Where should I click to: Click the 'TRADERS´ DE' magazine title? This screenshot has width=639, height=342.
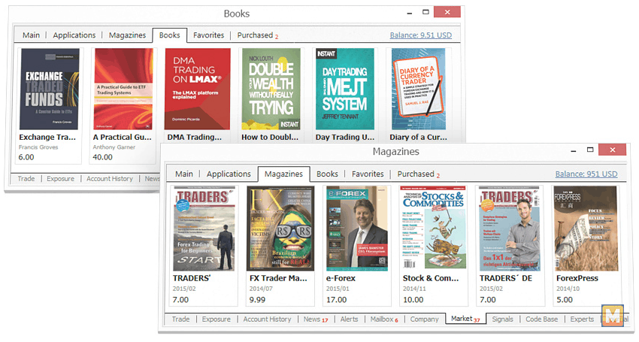(506, 278)
